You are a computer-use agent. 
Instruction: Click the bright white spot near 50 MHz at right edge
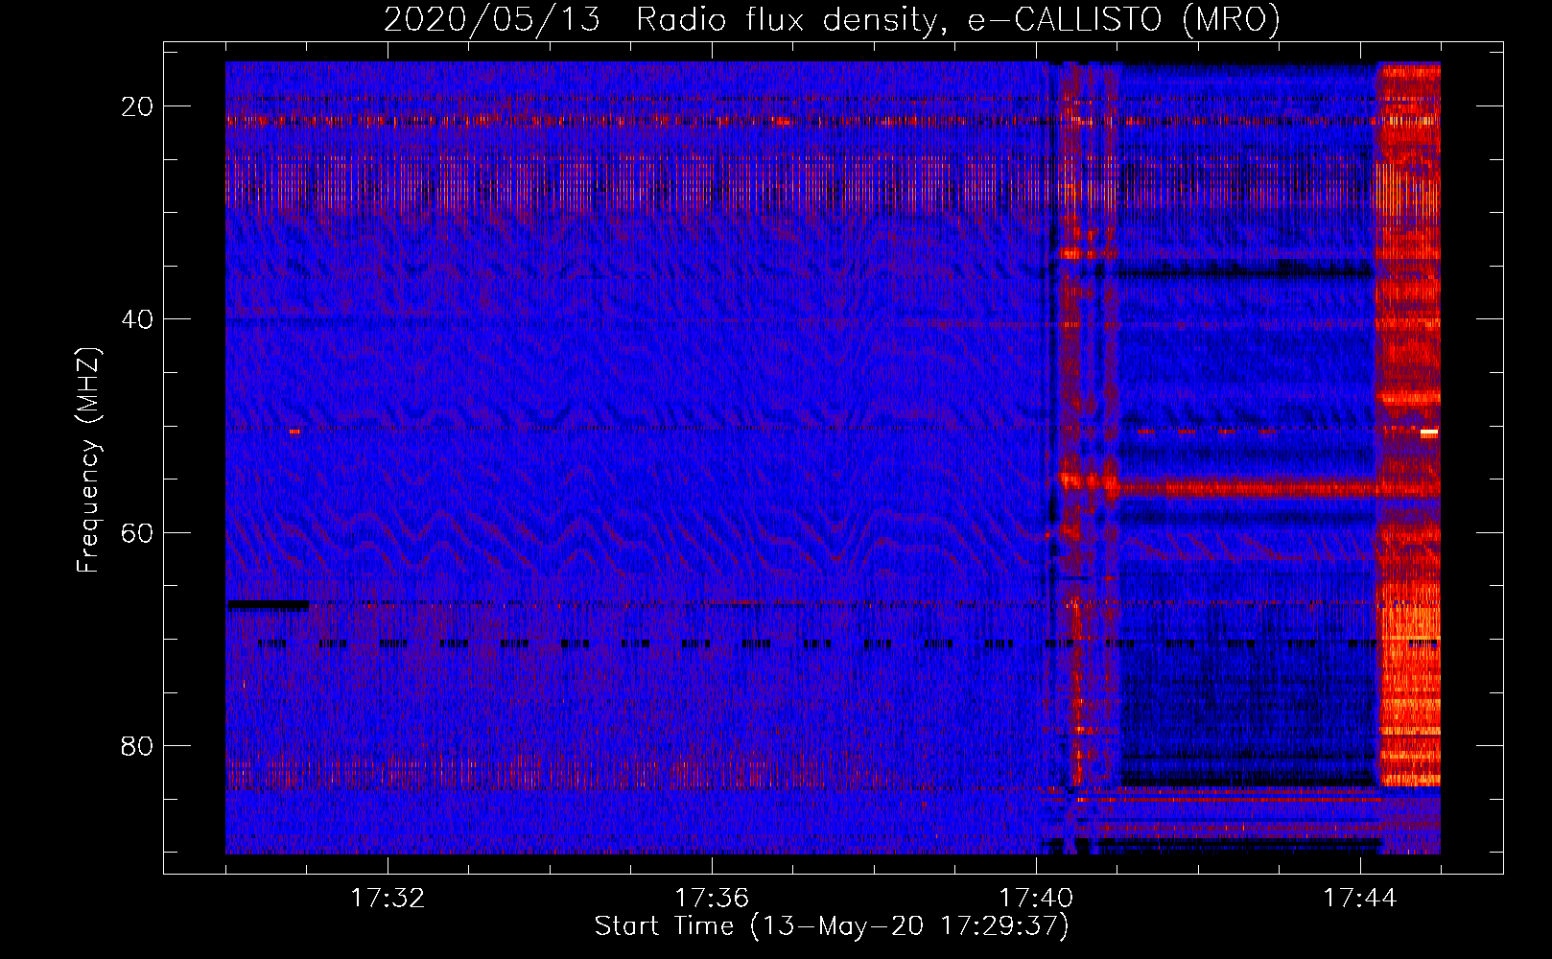pyautogui.click(x=1429, y=433)
